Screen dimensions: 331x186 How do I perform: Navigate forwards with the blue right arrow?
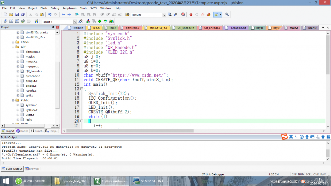pyautogui.click(x=69, y=15)
